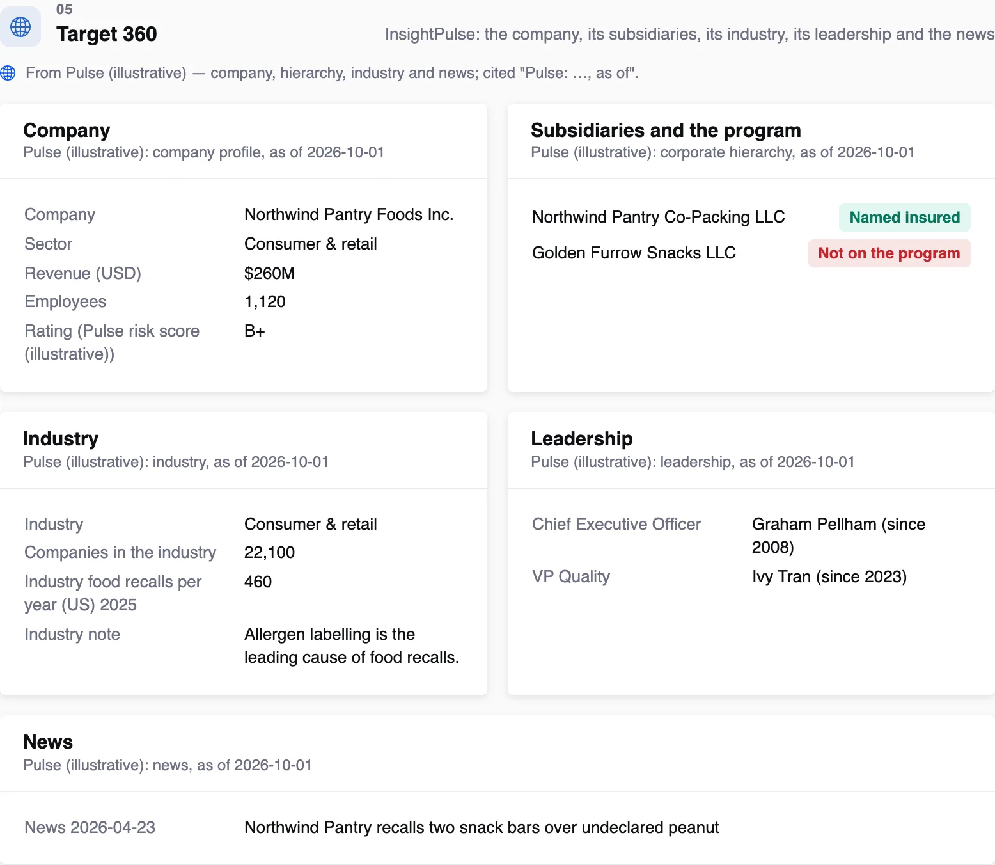Click the leadership citation line

tap(693, 462)
